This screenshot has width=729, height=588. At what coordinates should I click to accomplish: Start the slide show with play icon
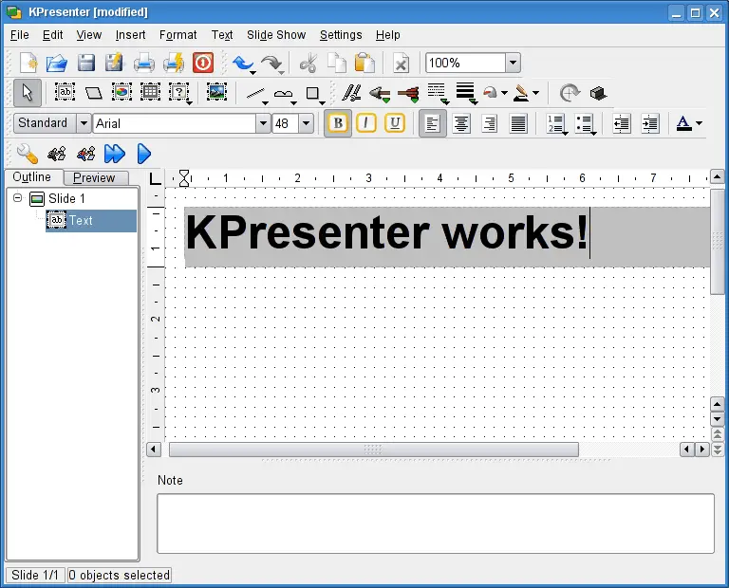[x=144, y=153]
